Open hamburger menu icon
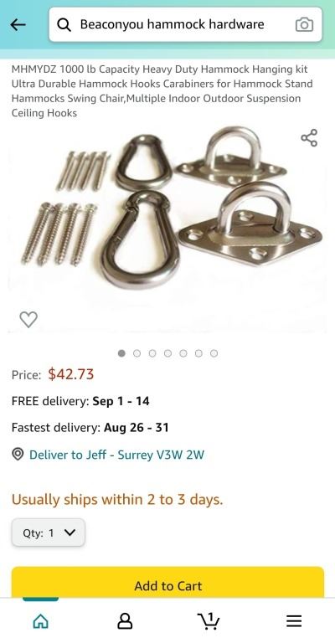Viewport: 335px width, 643px height. pos(294,621)
